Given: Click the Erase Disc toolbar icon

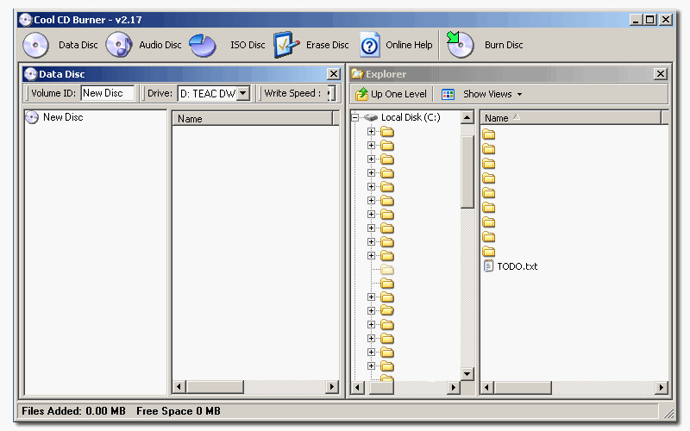Looking at the screenshot, I should pos(286,45).
